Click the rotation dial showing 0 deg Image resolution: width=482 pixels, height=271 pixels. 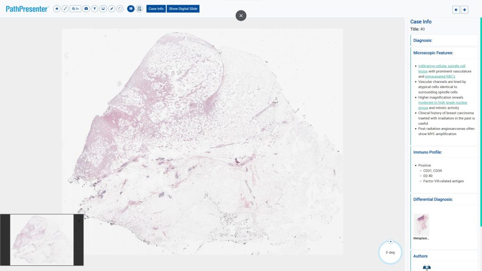point(390,252)
